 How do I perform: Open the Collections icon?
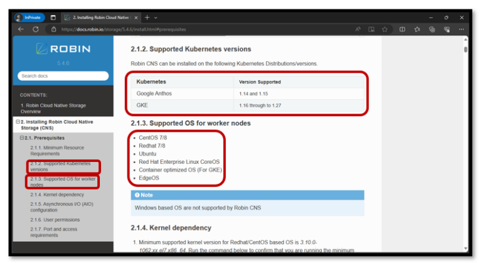tap(432, 30)
